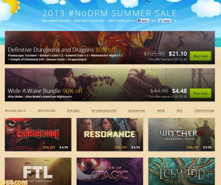Tweet about the summer sale
The width and height of the screenshot is (221, 185).
[164, 21]
